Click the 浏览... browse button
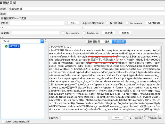The height and width of the screenshot is (124, 165). pyautogui.click(x=73, y=23)
